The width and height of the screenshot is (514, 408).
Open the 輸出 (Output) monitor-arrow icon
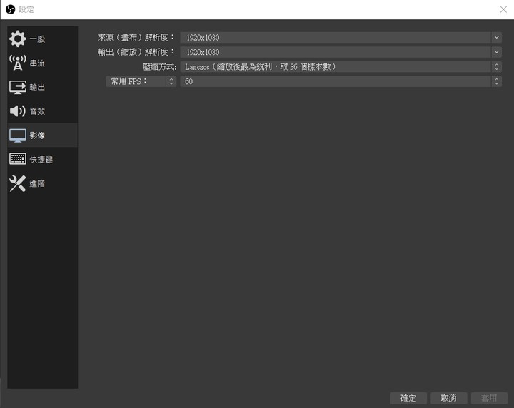pyautogui.click(x=18, y=87)
